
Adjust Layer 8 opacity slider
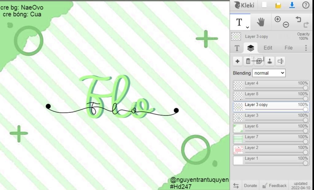click(x=305, y=98)
